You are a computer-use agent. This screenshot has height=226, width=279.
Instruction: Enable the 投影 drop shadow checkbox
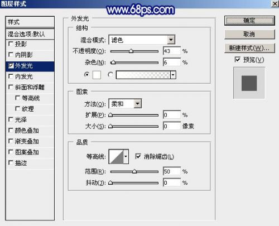pyautogui.click(x=11, y=44)
